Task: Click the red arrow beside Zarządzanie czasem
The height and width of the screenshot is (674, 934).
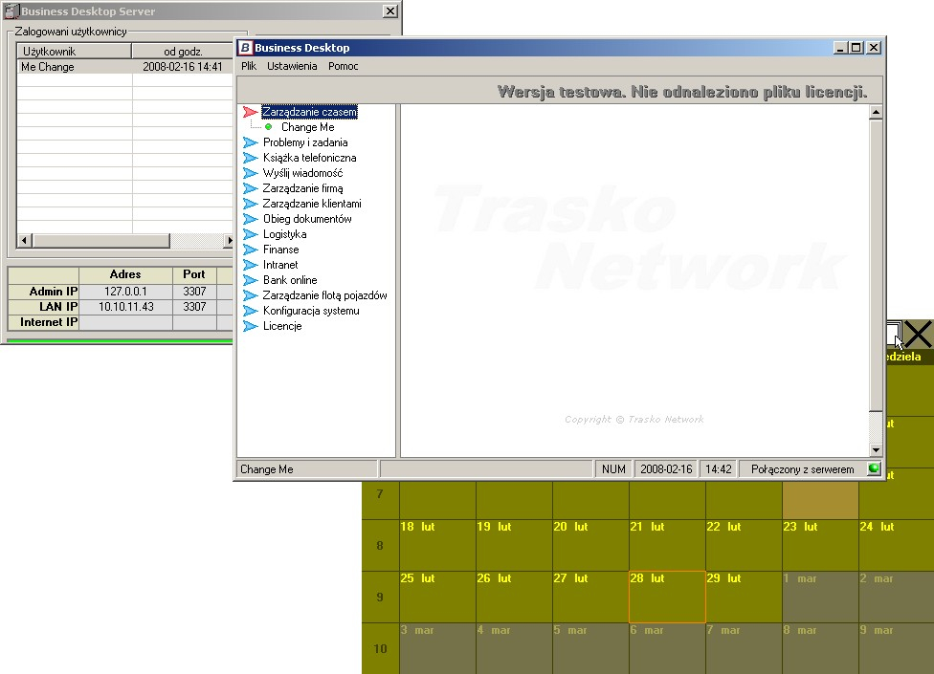Action: (250, 112)
